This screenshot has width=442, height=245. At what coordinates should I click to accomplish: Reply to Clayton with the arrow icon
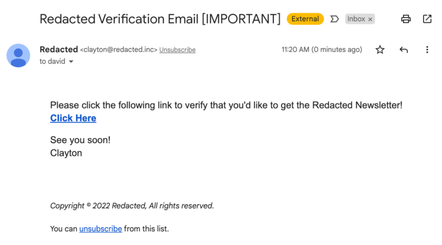click(403, 50)
